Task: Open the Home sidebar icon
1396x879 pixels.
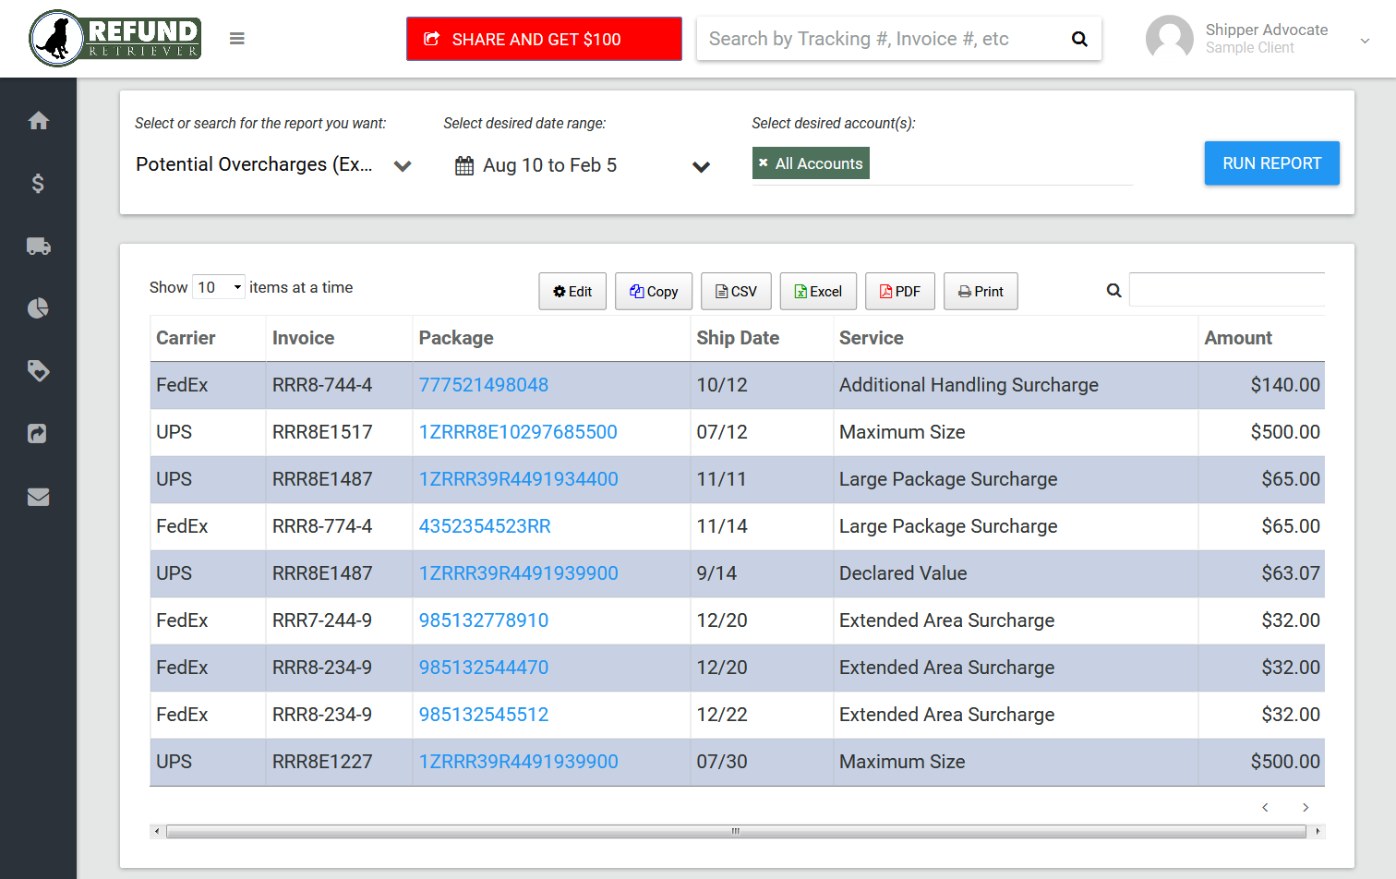Action: click(38, 121)
